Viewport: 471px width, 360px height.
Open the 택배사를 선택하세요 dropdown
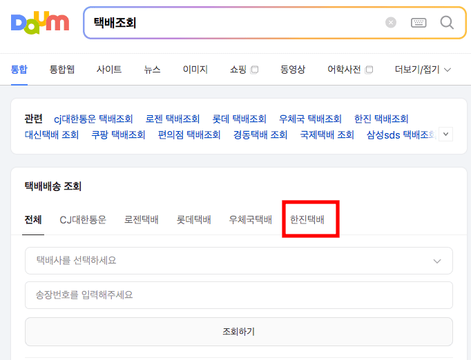tap(239, 261)
